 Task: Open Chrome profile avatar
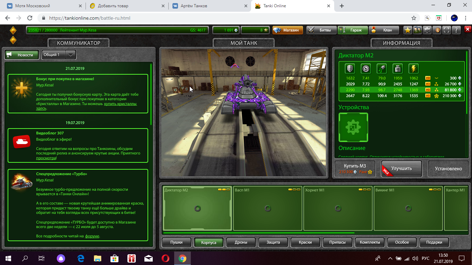coord(454,18)
